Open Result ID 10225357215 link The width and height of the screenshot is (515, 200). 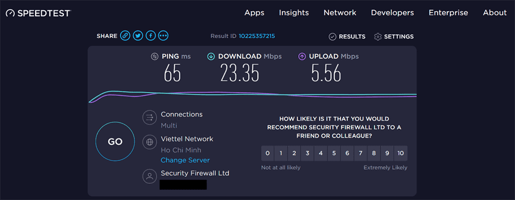click(x=257, y=36)
